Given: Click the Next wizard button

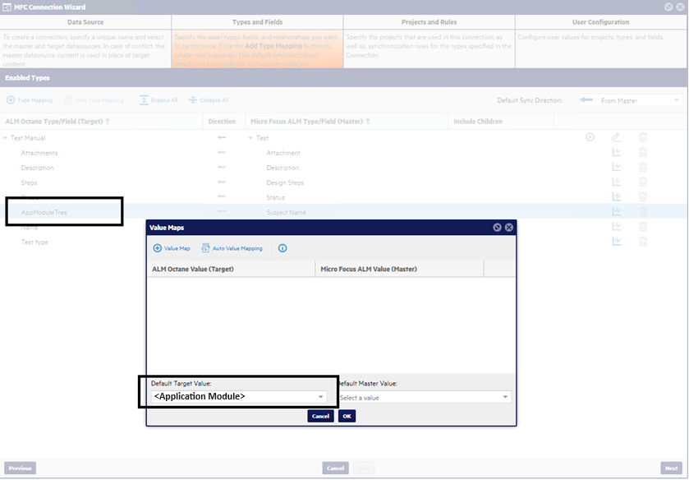Looking at the screenshot, I should [x=672, y=468].
